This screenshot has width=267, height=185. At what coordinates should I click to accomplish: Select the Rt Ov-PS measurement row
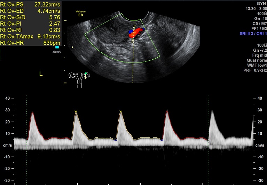pyautogui.click(x=31, y=3)
